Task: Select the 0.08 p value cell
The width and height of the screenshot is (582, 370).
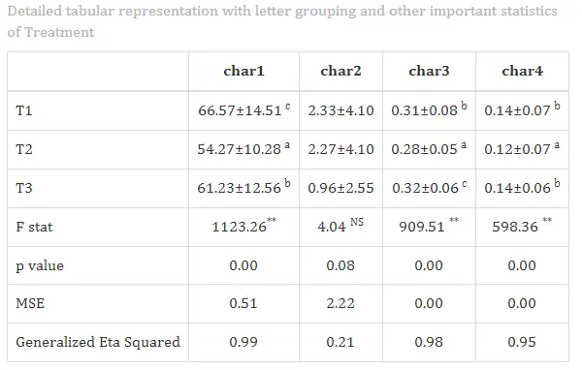Action: (x=340, y=265)
